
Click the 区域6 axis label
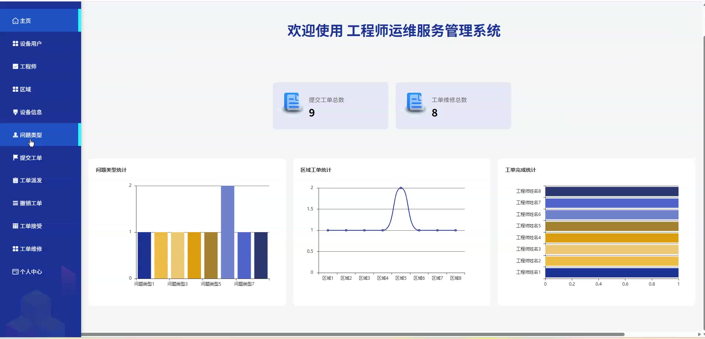point(419,278)
